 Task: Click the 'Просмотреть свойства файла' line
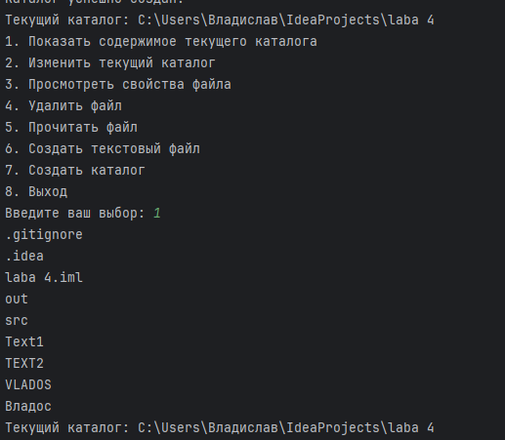pos(118,85)
